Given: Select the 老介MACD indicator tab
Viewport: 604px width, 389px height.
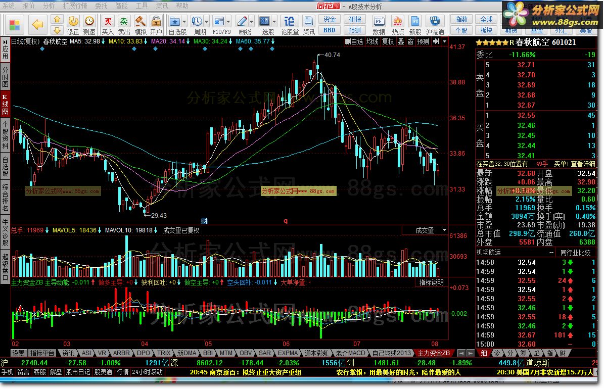Looking at the screenshot, I should coord(350,353).
